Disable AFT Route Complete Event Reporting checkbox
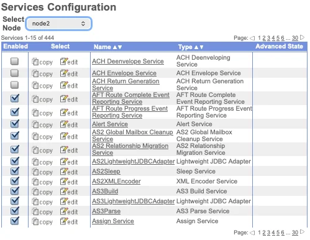This screenshot has width=310, height=240. 15,98
